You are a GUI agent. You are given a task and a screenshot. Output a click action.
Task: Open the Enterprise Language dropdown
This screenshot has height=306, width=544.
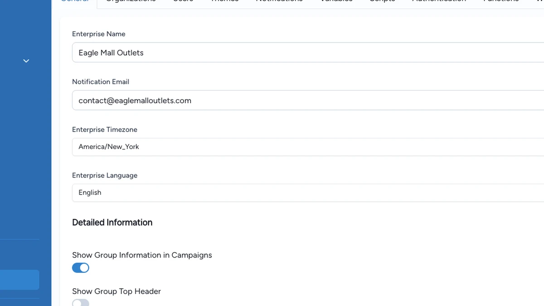click(308, 192)
